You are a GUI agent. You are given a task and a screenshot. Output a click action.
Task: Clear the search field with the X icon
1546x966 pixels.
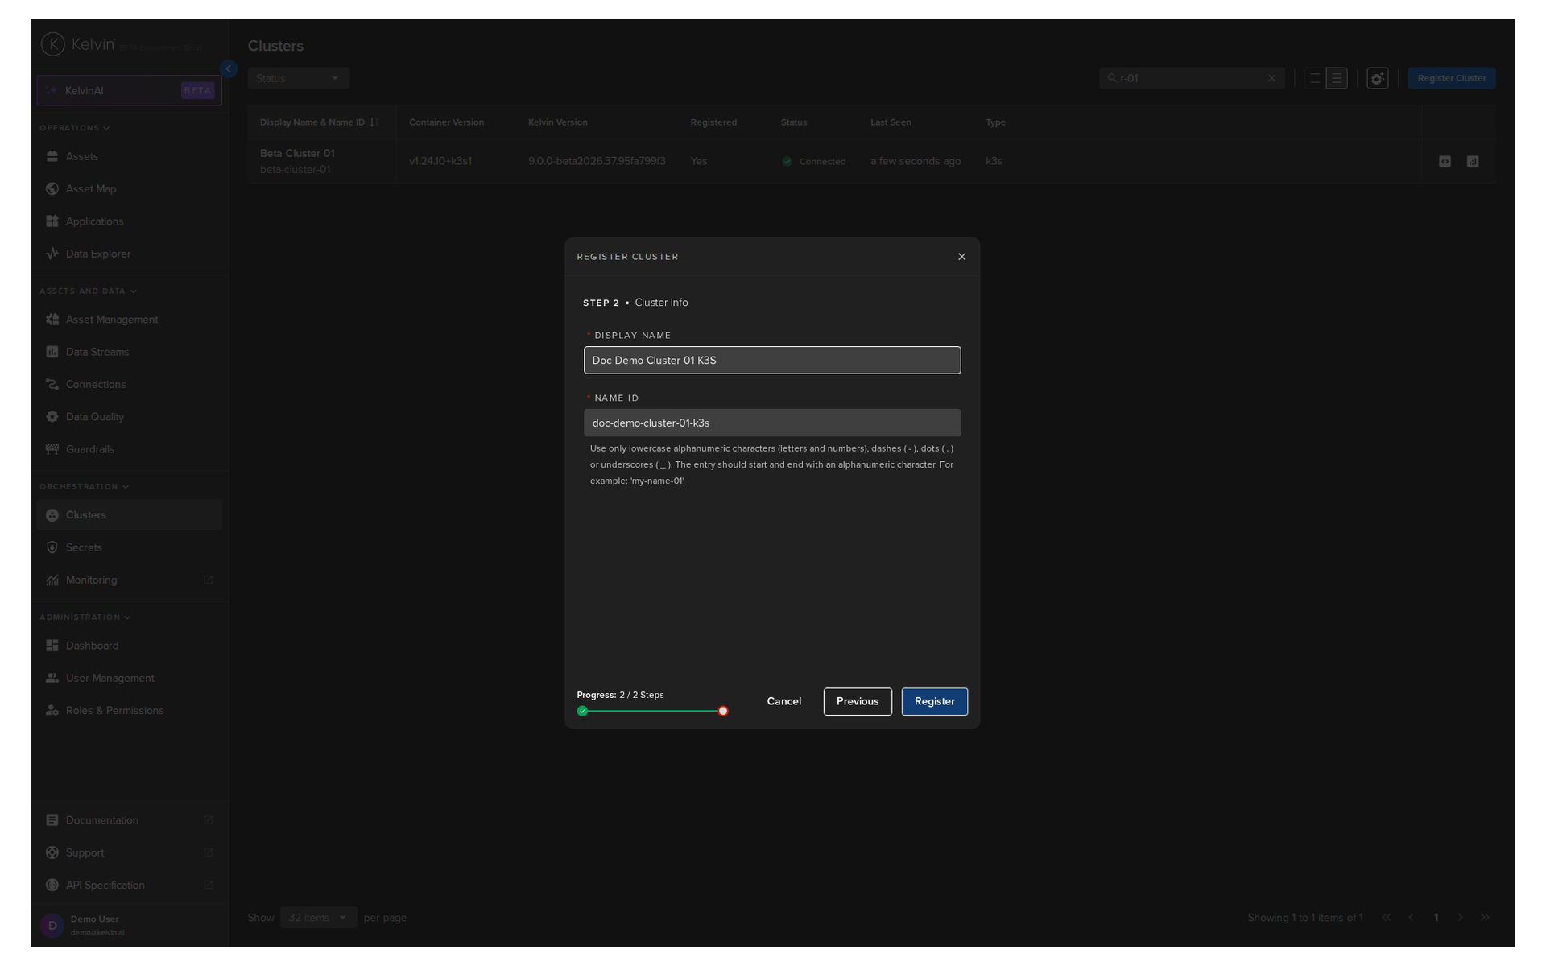tap(1271, 78)
